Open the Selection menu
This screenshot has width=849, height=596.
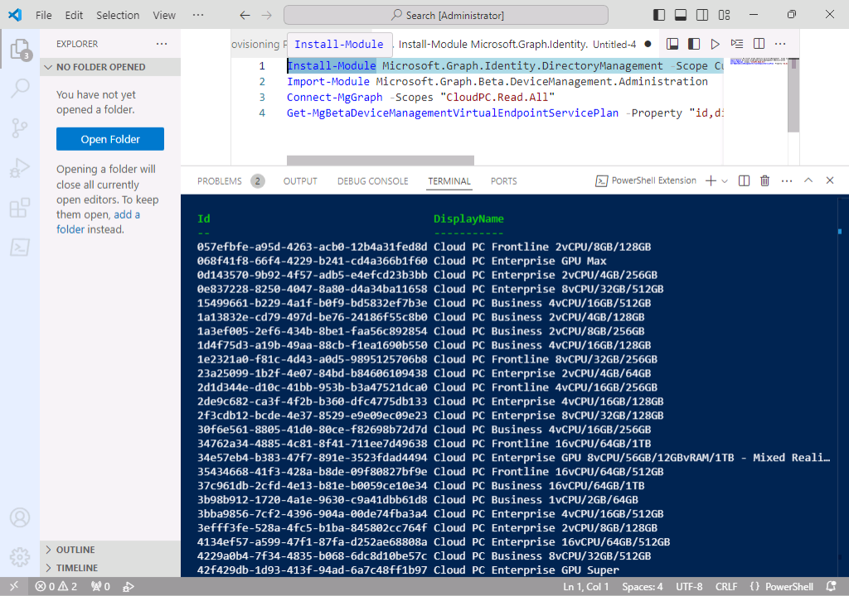pyautogui.click(x=118, y=15)
